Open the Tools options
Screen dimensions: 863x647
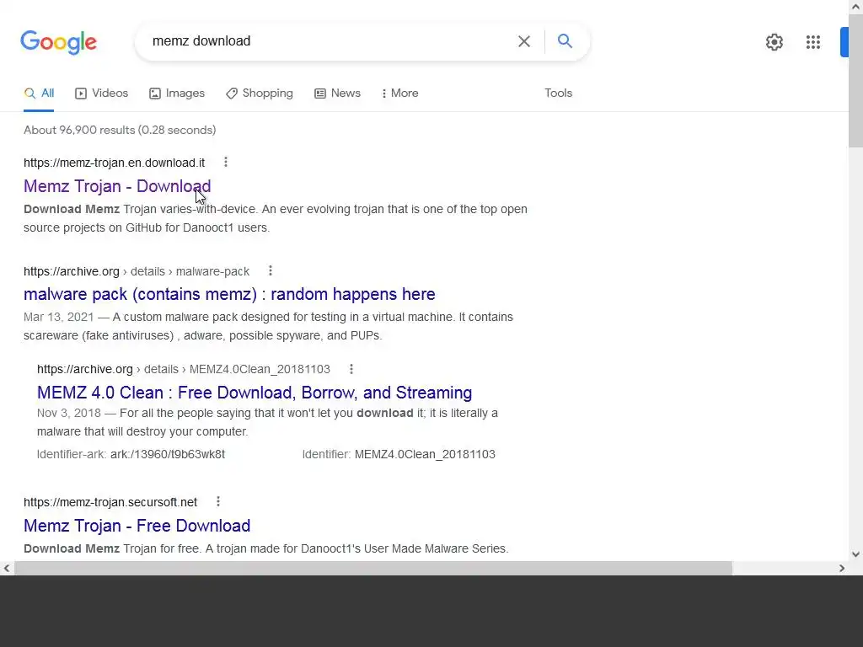[558, 93]
